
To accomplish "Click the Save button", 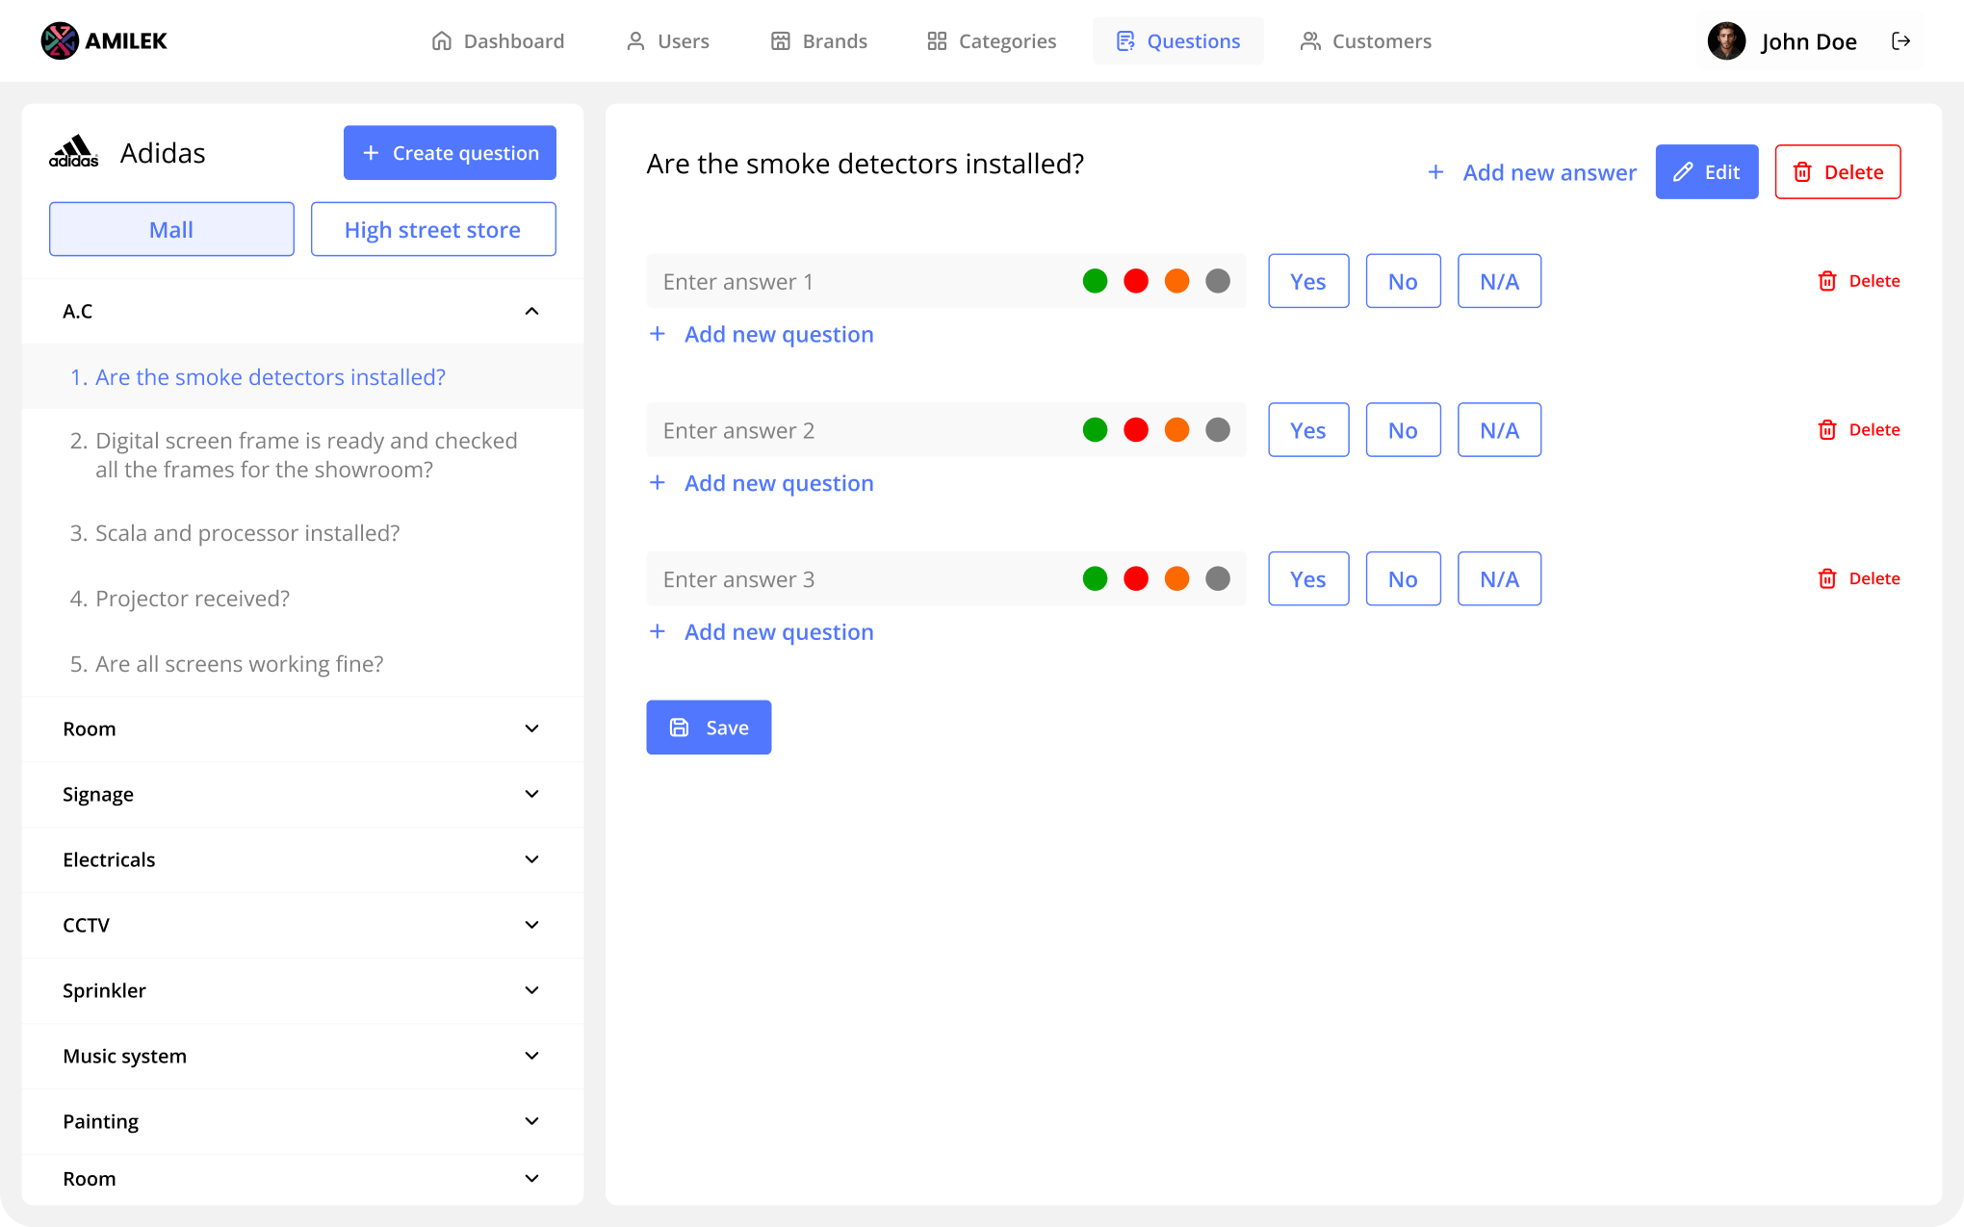I will tap(708, 728).
